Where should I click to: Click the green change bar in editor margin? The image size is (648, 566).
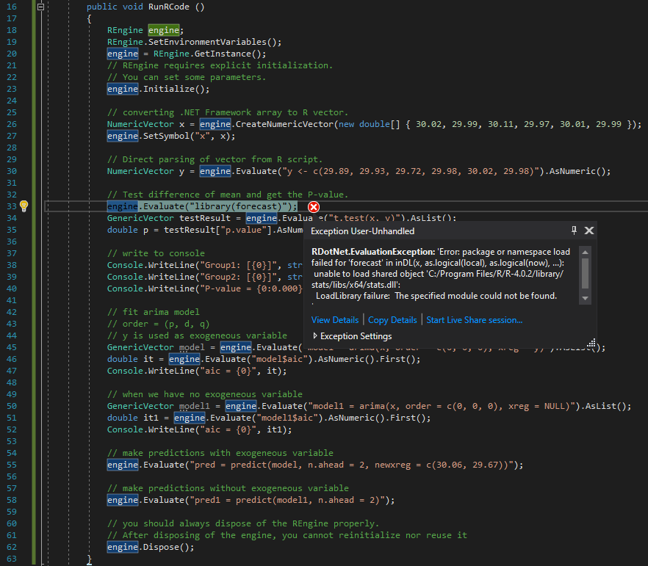[35, 220]
